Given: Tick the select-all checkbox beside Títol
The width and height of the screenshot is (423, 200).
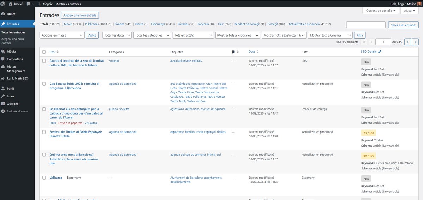Looking at the screenshot, I should click(44, 52).
